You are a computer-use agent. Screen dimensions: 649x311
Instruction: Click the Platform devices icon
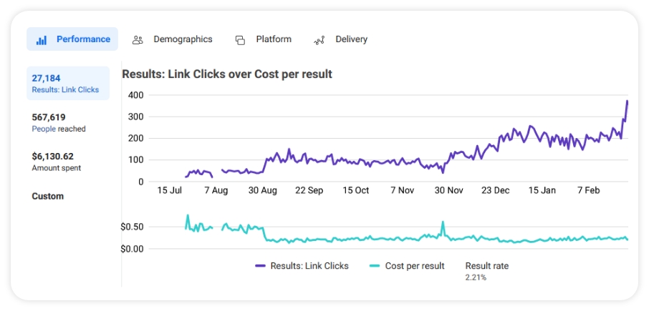tap(241, 40)
